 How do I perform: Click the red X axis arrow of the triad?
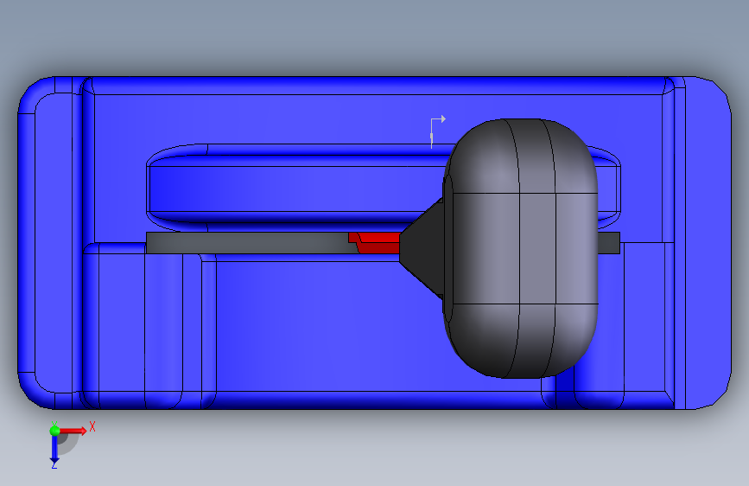coord(73,431)
